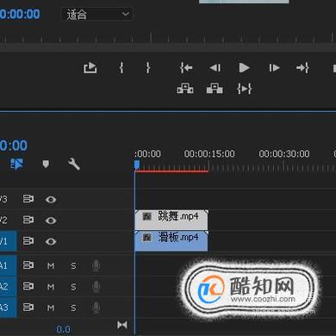Play the program monitor video
336x336 pixels.
tap(244, 68)
